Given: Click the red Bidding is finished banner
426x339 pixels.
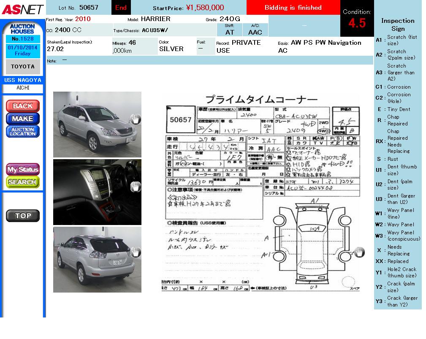Looking at the screenshot, I should pyautogui.click(x=293, y=8).
